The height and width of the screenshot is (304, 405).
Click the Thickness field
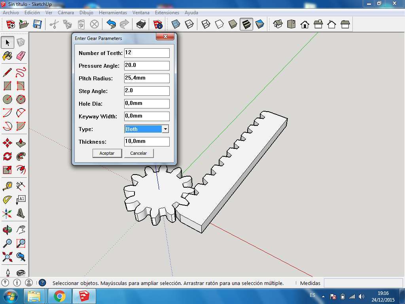coord(147,141)
